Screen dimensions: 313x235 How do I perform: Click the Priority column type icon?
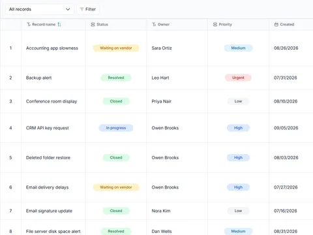[215, 24]
